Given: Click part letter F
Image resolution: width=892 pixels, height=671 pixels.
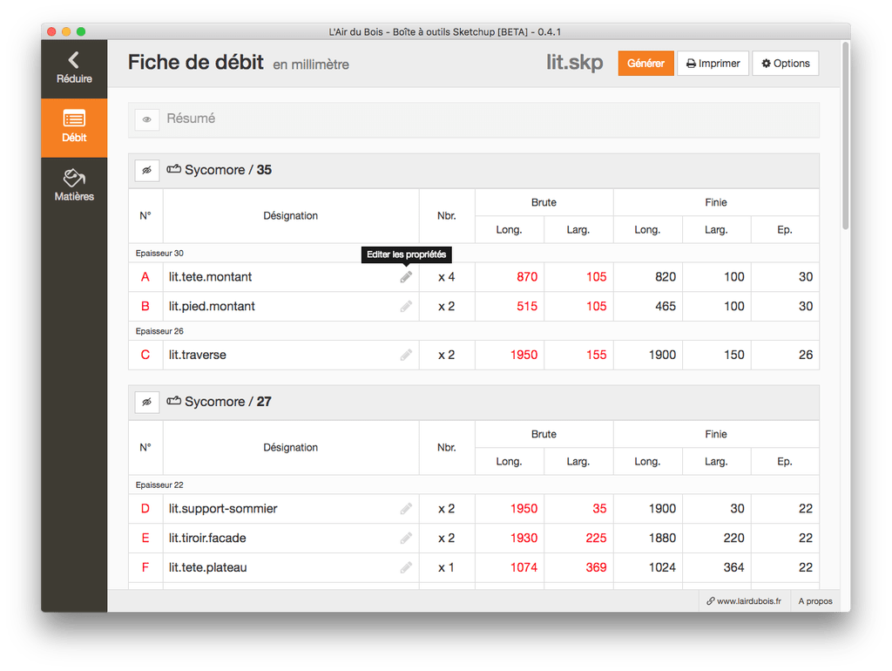Looking at the screenshot, I should [x=145, y=567].
